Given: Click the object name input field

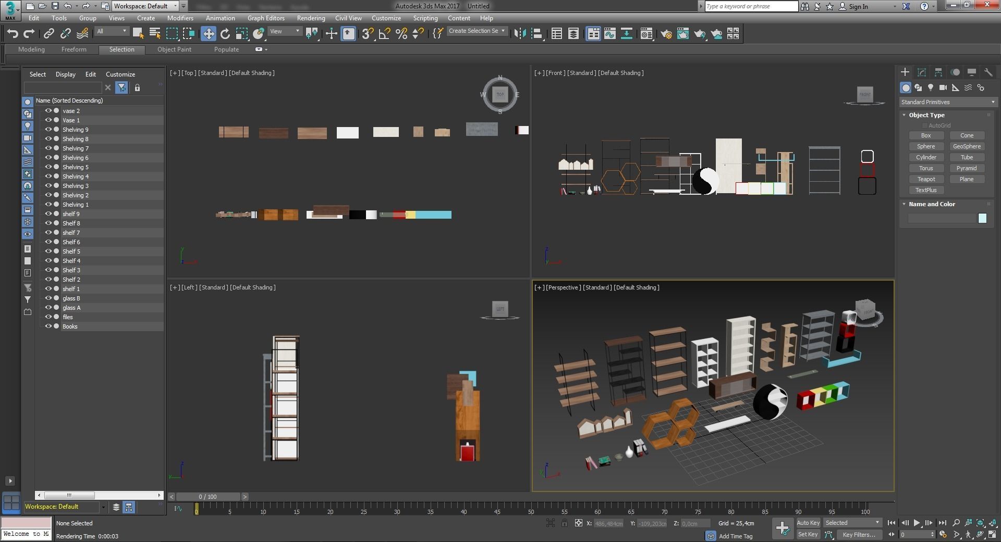Looking at the screenshot, I should click(x=941, y=218).
